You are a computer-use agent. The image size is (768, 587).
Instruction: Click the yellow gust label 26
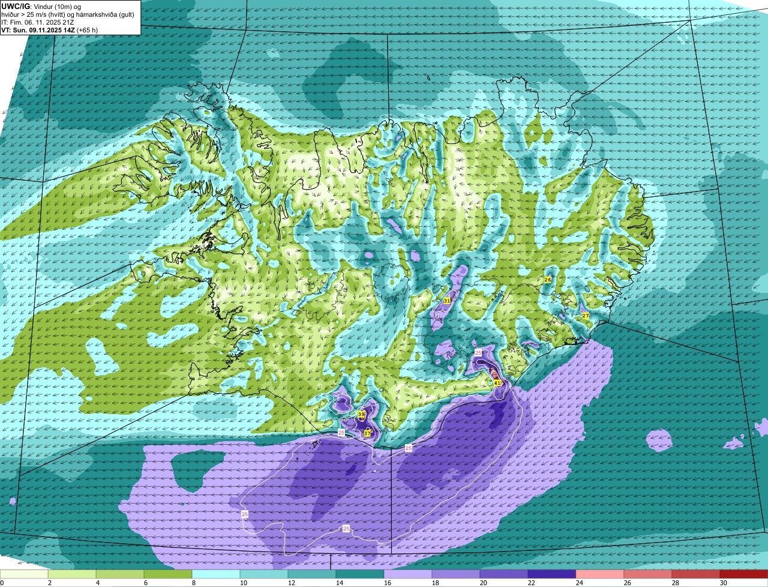pos(548,280)
